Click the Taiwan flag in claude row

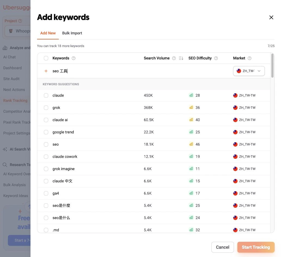(235, 95)
